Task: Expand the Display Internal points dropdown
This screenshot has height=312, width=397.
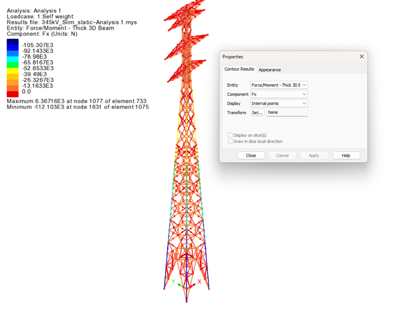Action: pos(279,103)
